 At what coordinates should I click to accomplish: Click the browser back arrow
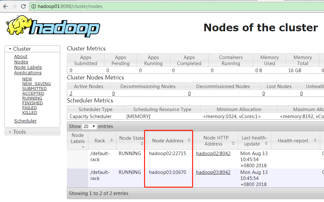5,6
